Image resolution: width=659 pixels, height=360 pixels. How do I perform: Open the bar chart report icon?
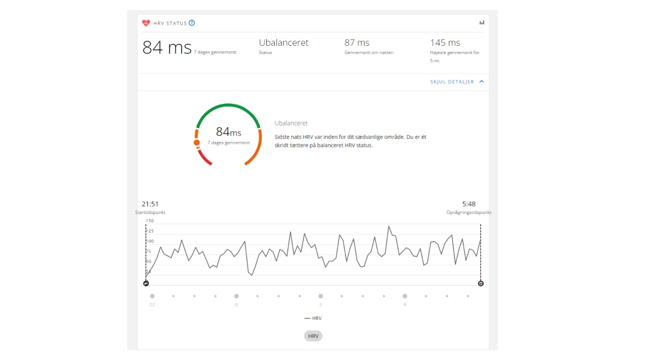click(x=482, y=23)
